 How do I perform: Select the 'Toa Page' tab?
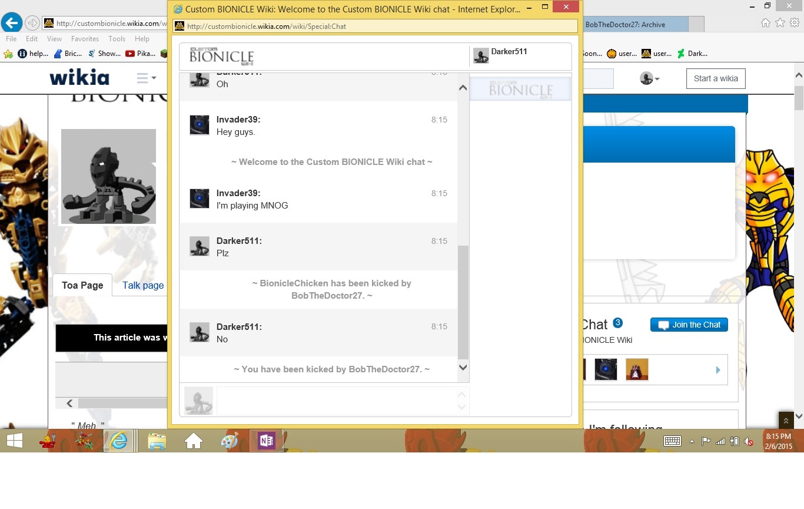click(82, 285)
